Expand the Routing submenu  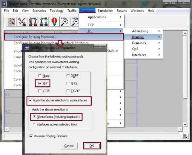tap(143, 37)
